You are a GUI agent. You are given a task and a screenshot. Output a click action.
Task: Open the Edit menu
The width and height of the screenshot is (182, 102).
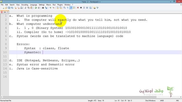(x=7, y=5)
